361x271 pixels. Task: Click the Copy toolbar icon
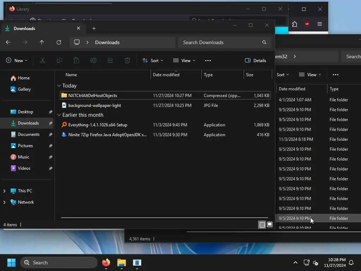pos(59,61)
